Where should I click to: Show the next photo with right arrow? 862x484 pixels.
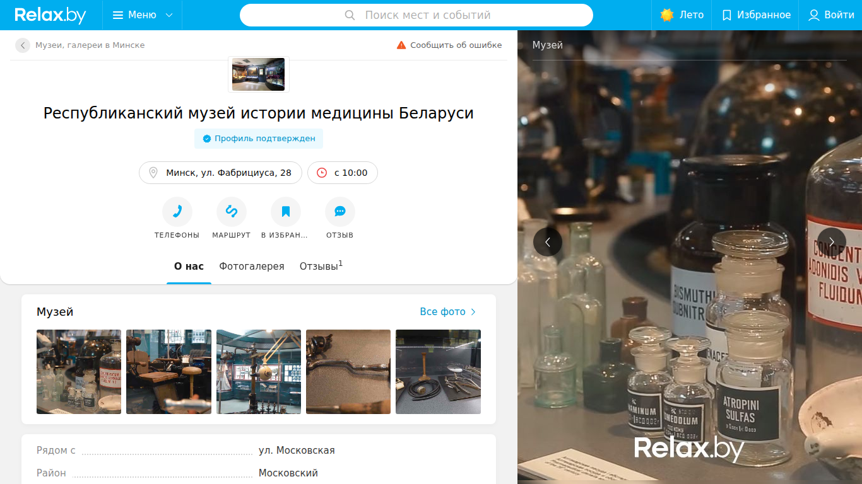(x=832, y=242)
